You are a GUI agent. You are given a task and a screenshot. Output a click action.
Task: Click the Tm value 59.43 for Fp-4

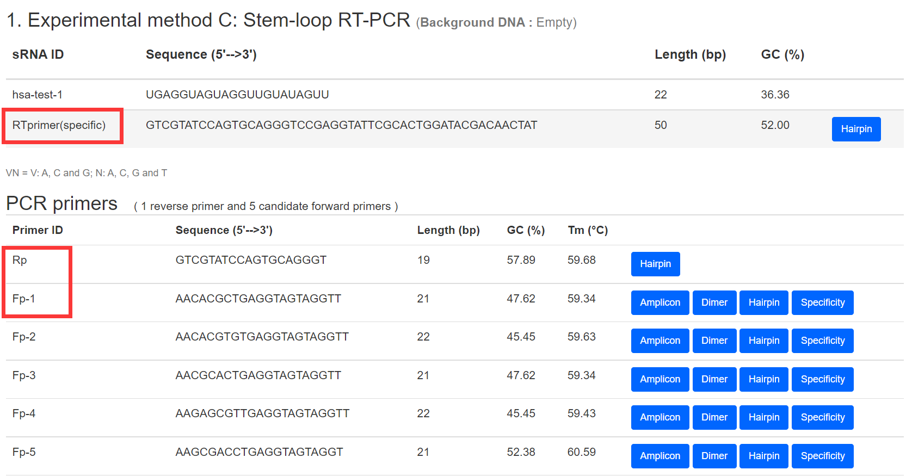[582, 413]
